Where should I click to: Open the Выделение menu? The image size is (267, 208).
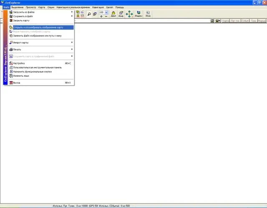click(x=18, y=8)
